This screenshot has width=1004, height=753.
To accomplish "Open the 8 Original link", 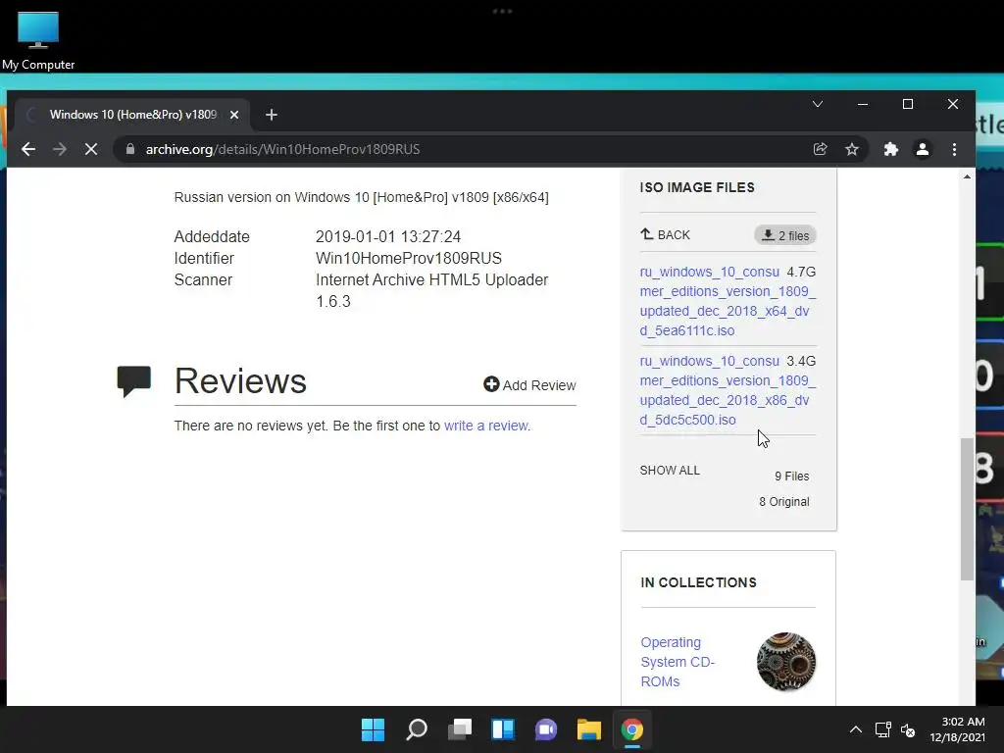I will (x=783, y=501).
